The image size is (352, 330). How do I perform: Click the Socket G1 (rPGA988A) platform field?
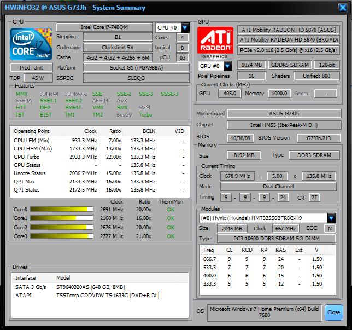136,68
